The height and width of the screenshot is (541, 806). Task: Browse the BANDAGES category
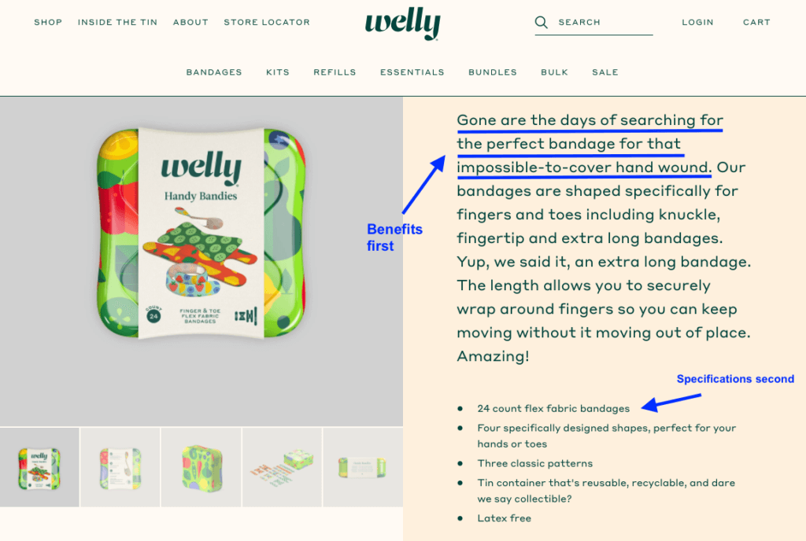point(214,72)
